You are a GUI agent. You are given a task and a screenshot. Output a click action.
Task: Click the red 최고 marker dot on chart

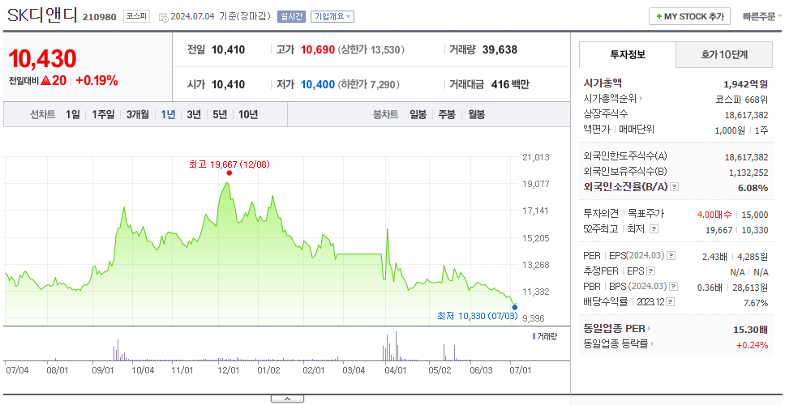click(x=229, y=173)
